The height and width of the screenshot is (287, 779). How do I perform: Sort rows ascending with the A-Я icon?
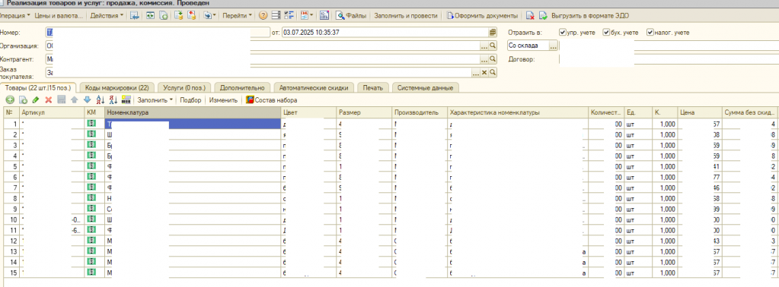100,100
